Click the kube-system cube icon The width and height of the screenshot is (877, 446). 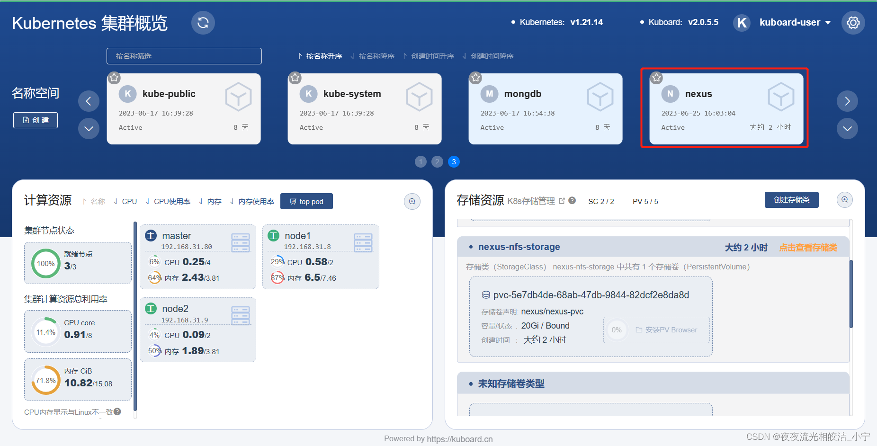pyautogui.click(x=419, y=97)
